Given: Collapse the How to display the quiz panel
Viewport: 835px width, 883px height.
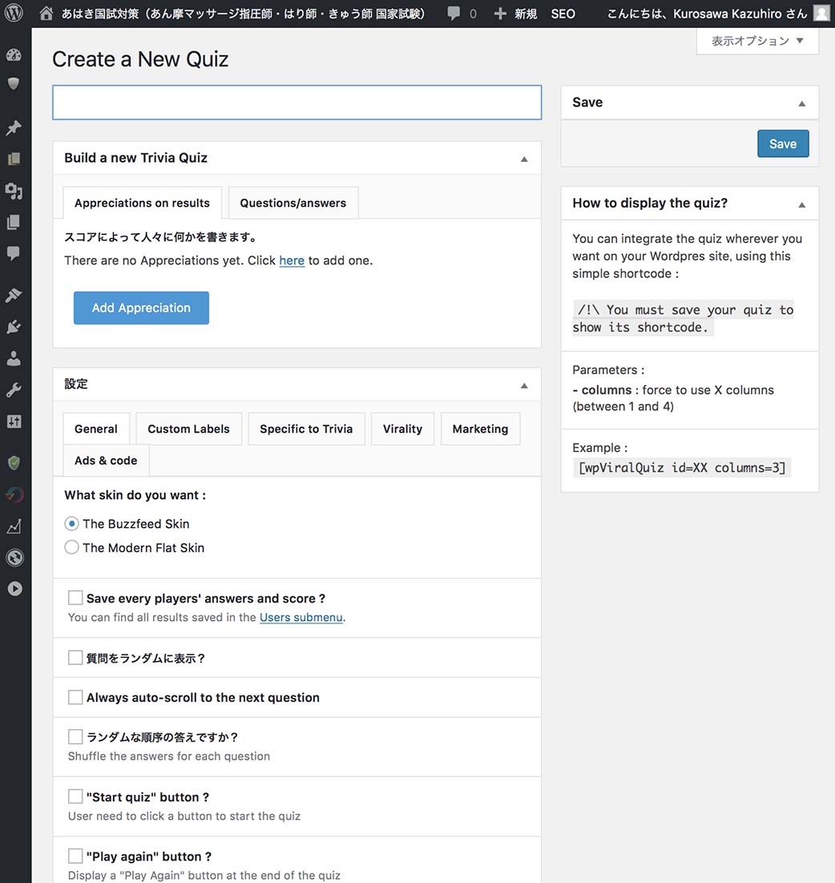Looking at the screenshot, I should click(801, 204).
